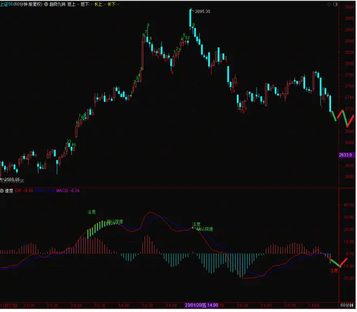Open the 60分钟 前复权 period setting
The height and width of the screenshot is (312, 357).
[27, 4]
